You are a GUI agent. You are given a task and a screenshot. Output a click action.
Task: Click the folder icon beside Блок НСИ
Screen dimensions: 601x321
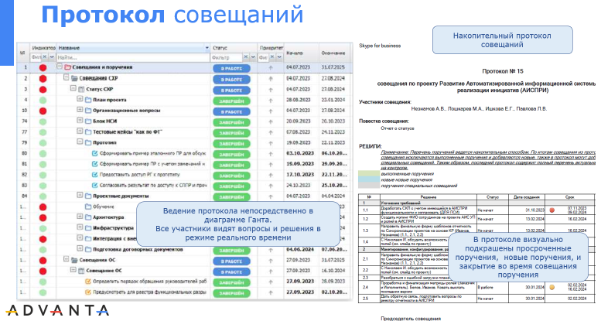[x=87, y=122]
